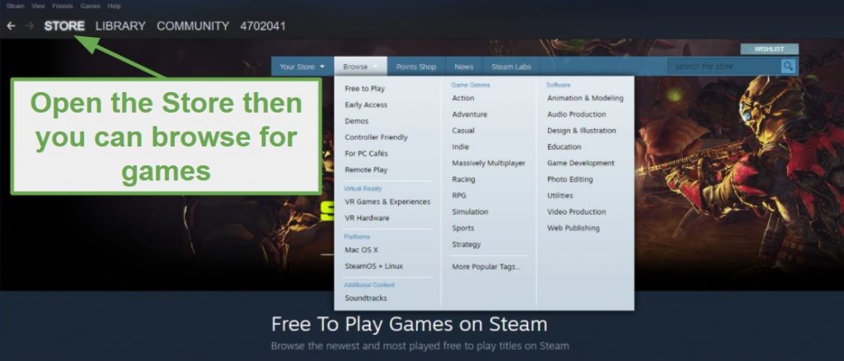Select the Strategy genre
Viewport: 844px width, 361px height.
click(x=467, y=244)
